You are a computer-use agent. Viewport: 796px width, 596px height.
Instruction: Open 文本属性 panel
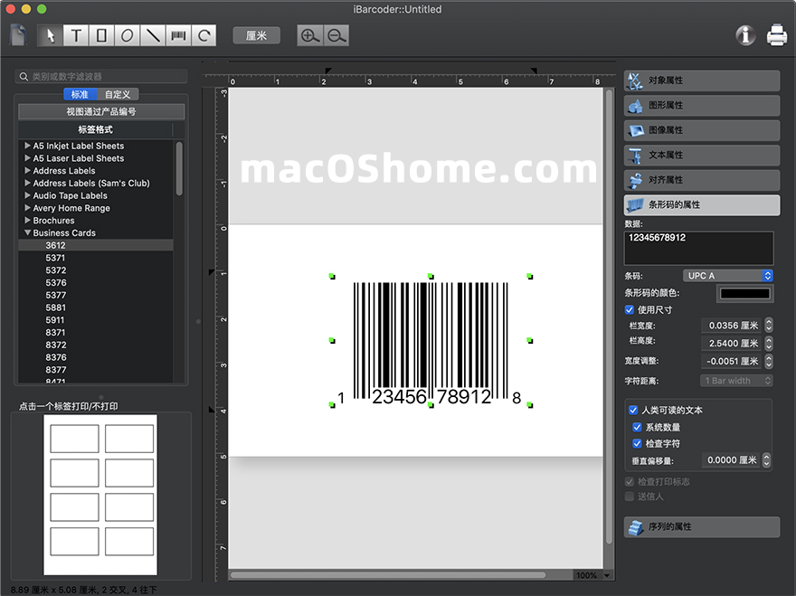tap(702, 156)
